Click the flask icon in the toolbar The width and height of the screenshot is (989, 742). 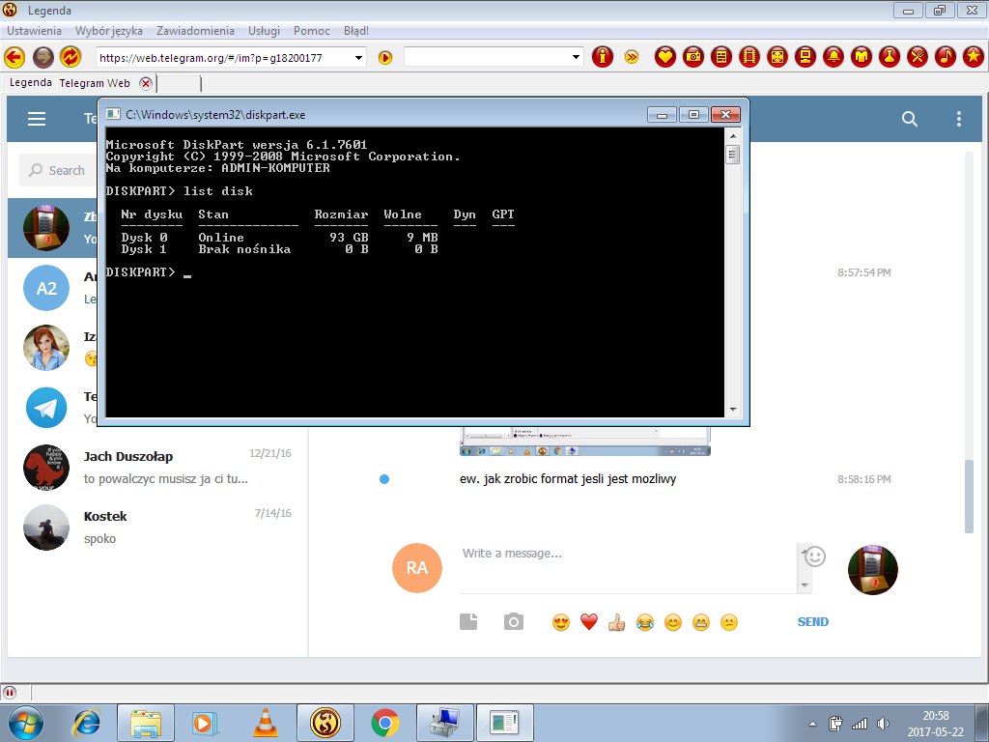click(x=890, y=57)
